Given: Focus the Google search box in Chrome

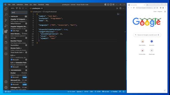Looking at the screenshot, I should click(147, 35).
